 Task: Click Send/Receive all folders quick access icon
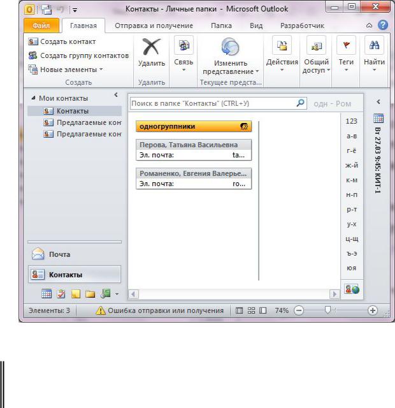(x=47, y=10)
